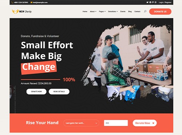Open the cause selector combo box
This screenshot has height=135, width=182.
coord(81,123)
